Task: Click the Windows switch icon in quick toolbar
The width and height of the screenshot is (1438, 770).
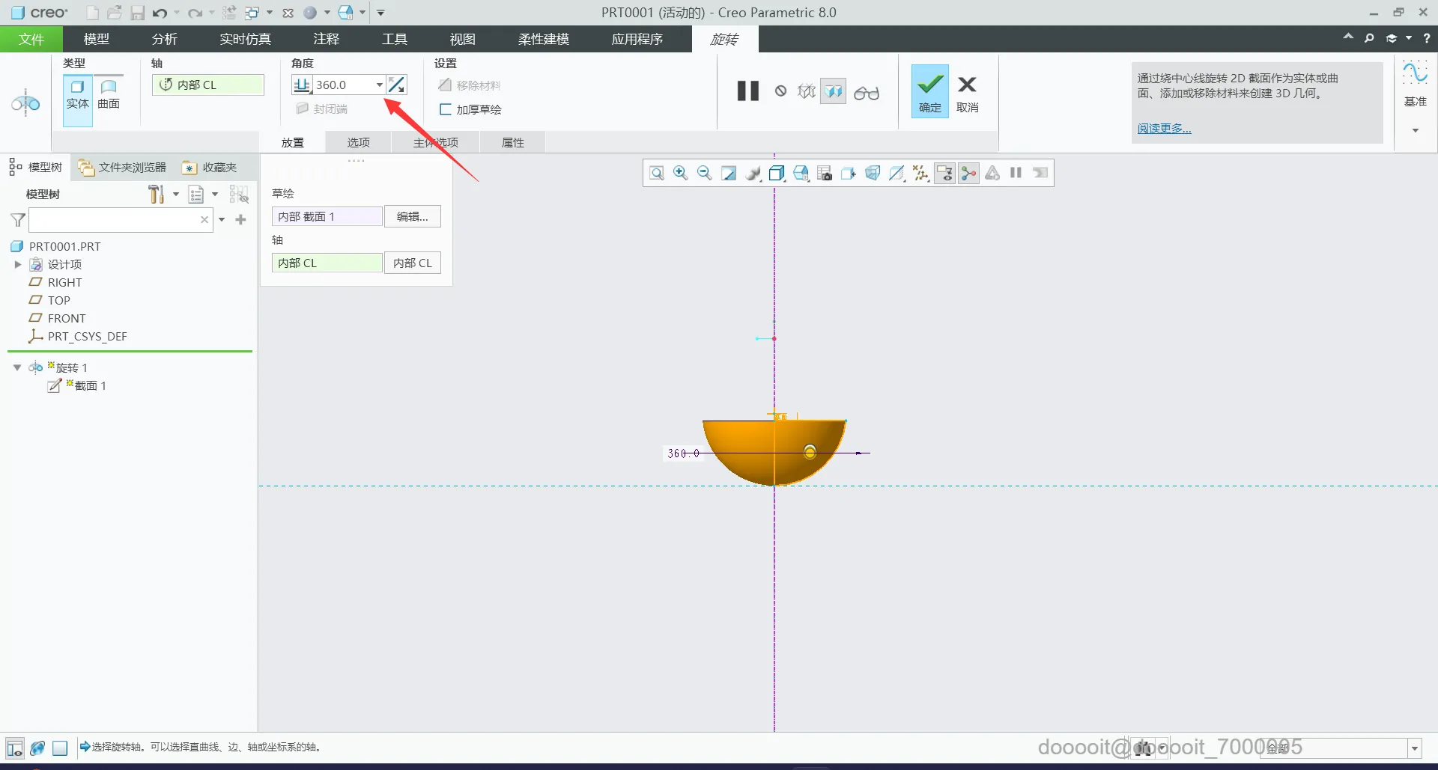Action: 252,13
